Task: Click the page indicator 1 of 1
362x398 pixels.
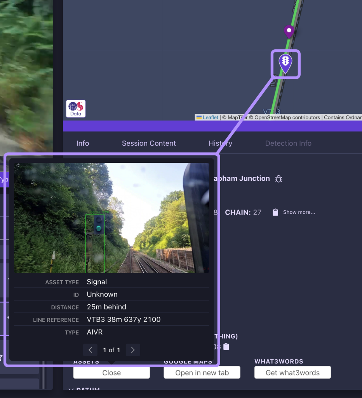Action: click(111, 350)
